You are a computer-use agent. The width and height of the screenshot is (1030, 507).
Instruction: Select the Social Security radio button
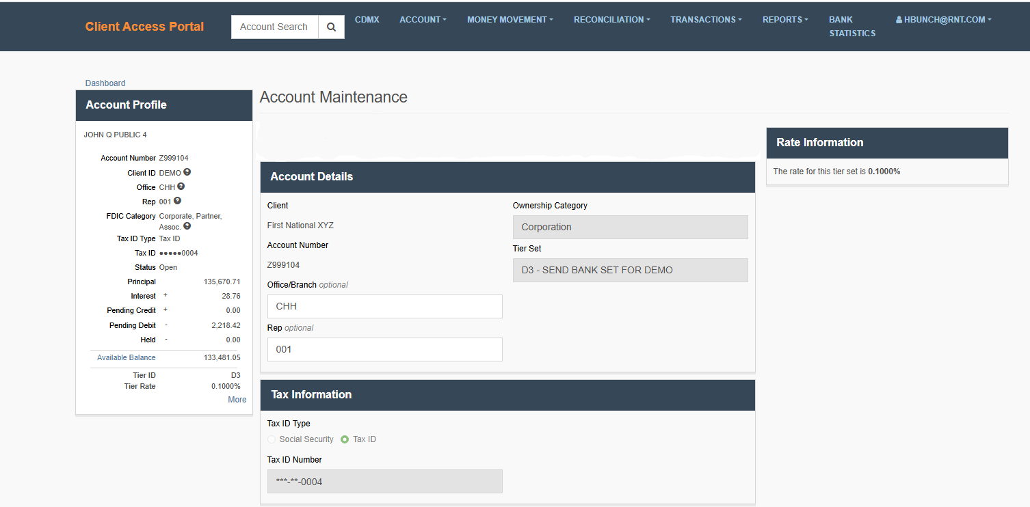[272, 439]
